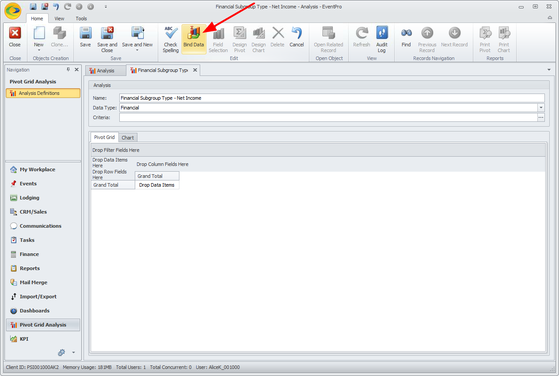Click Save and New
Screen dimensions: 559x376
pos(137,39)
